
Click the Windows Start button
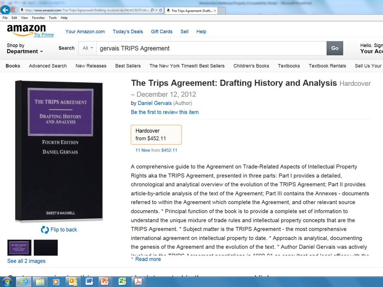click(x=7, y=282)
